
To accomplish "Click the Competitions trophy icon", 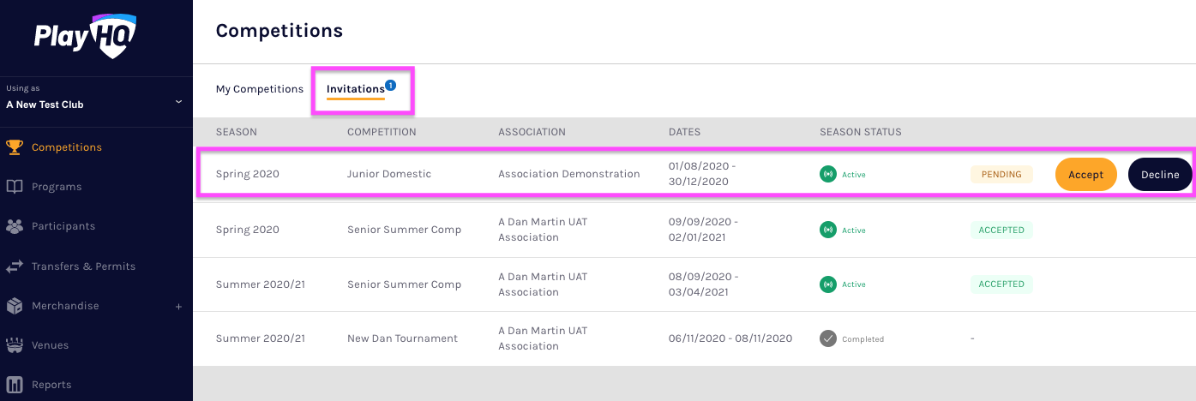I will pyautogui.click(x=15, y=147).
